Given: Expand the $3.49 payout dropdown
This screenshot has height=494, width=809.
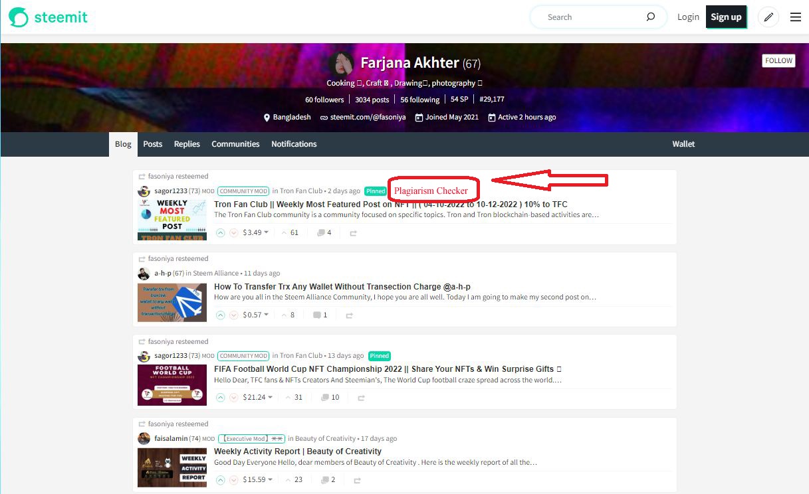Looking at the screenshot, I should click(x=256, y=232).
